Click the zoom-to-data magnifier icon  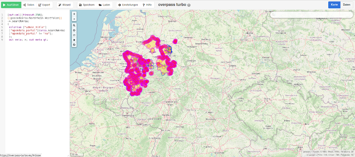pos(74,26)
